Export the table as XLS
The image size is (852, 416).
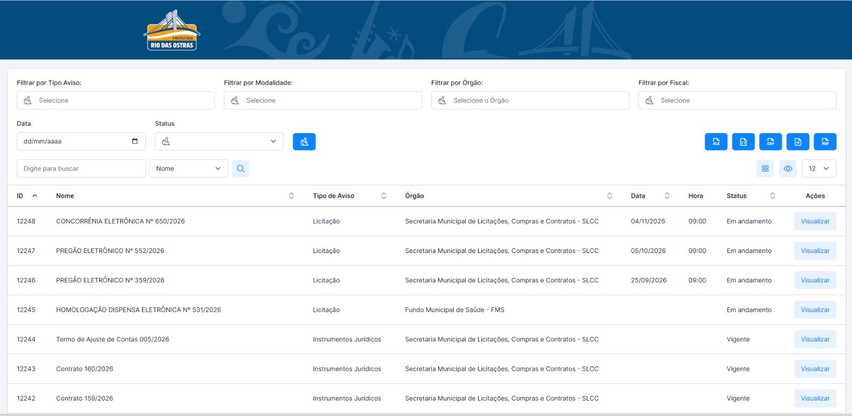716,142
